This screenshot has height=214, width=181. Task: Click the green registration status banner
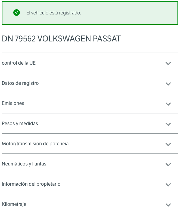pyautogui.click(x=90, y=13)
